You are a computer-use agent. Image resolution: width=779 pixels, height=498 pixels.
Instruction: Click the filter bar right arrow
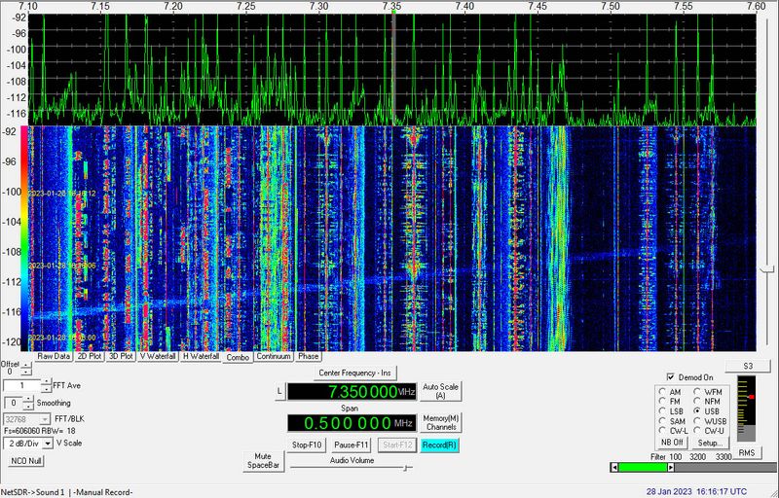tap(671, 467)
